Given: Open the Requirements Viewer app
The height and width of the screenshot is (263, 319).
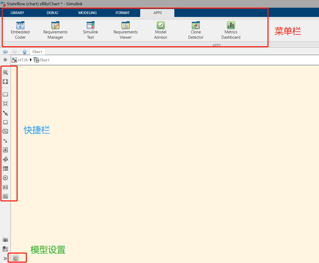Looking at the screenshot, I should click(126, 30).
